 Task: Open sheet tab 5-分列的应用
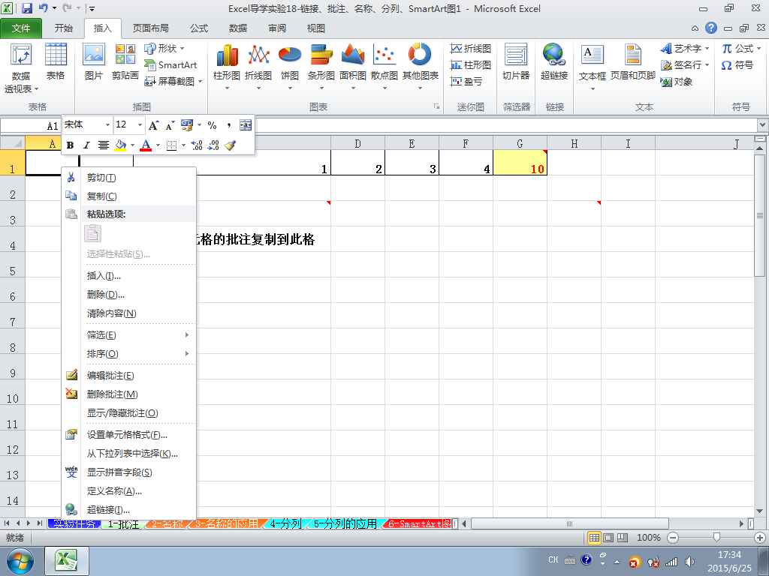coord(345,523)
